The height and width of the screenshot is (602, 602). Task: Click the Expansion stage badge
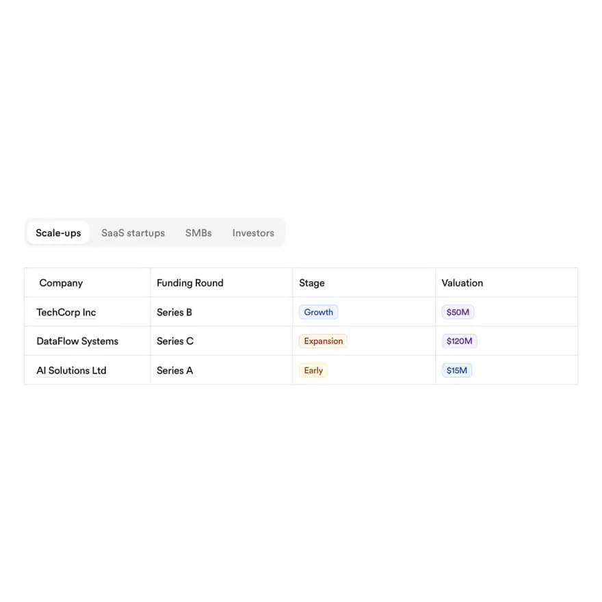click(x=324, y=341)
